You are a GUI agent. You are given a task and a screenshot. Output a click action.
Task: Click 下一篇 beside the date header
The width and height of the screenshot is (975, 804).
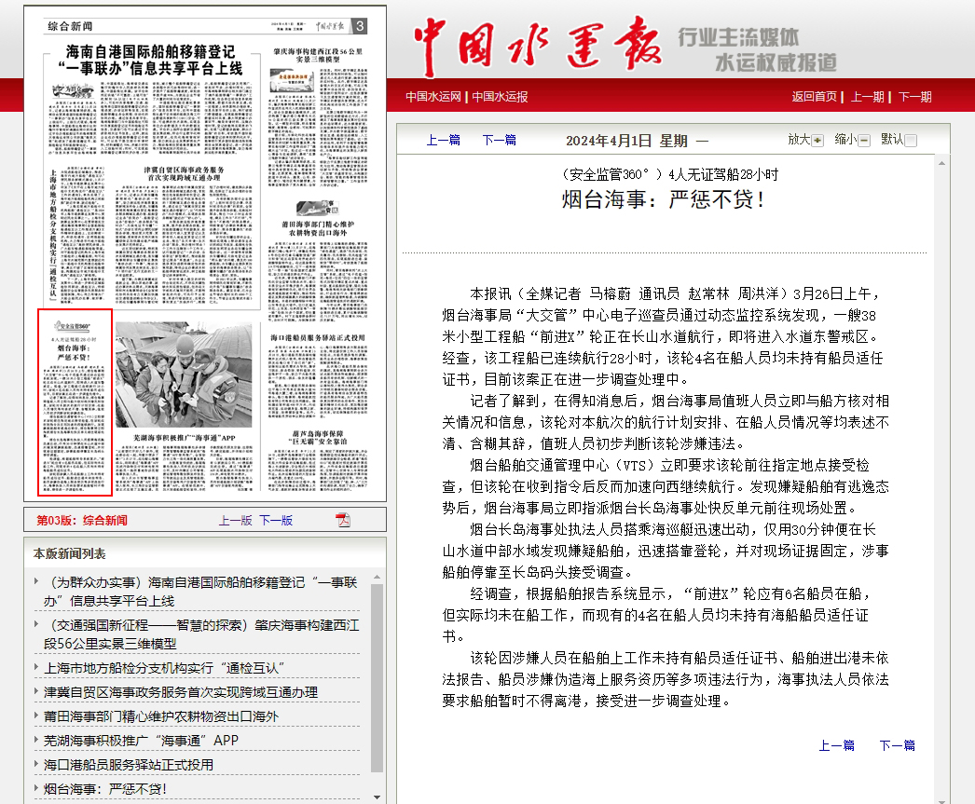pyautogui.click(x=500, y=140)
